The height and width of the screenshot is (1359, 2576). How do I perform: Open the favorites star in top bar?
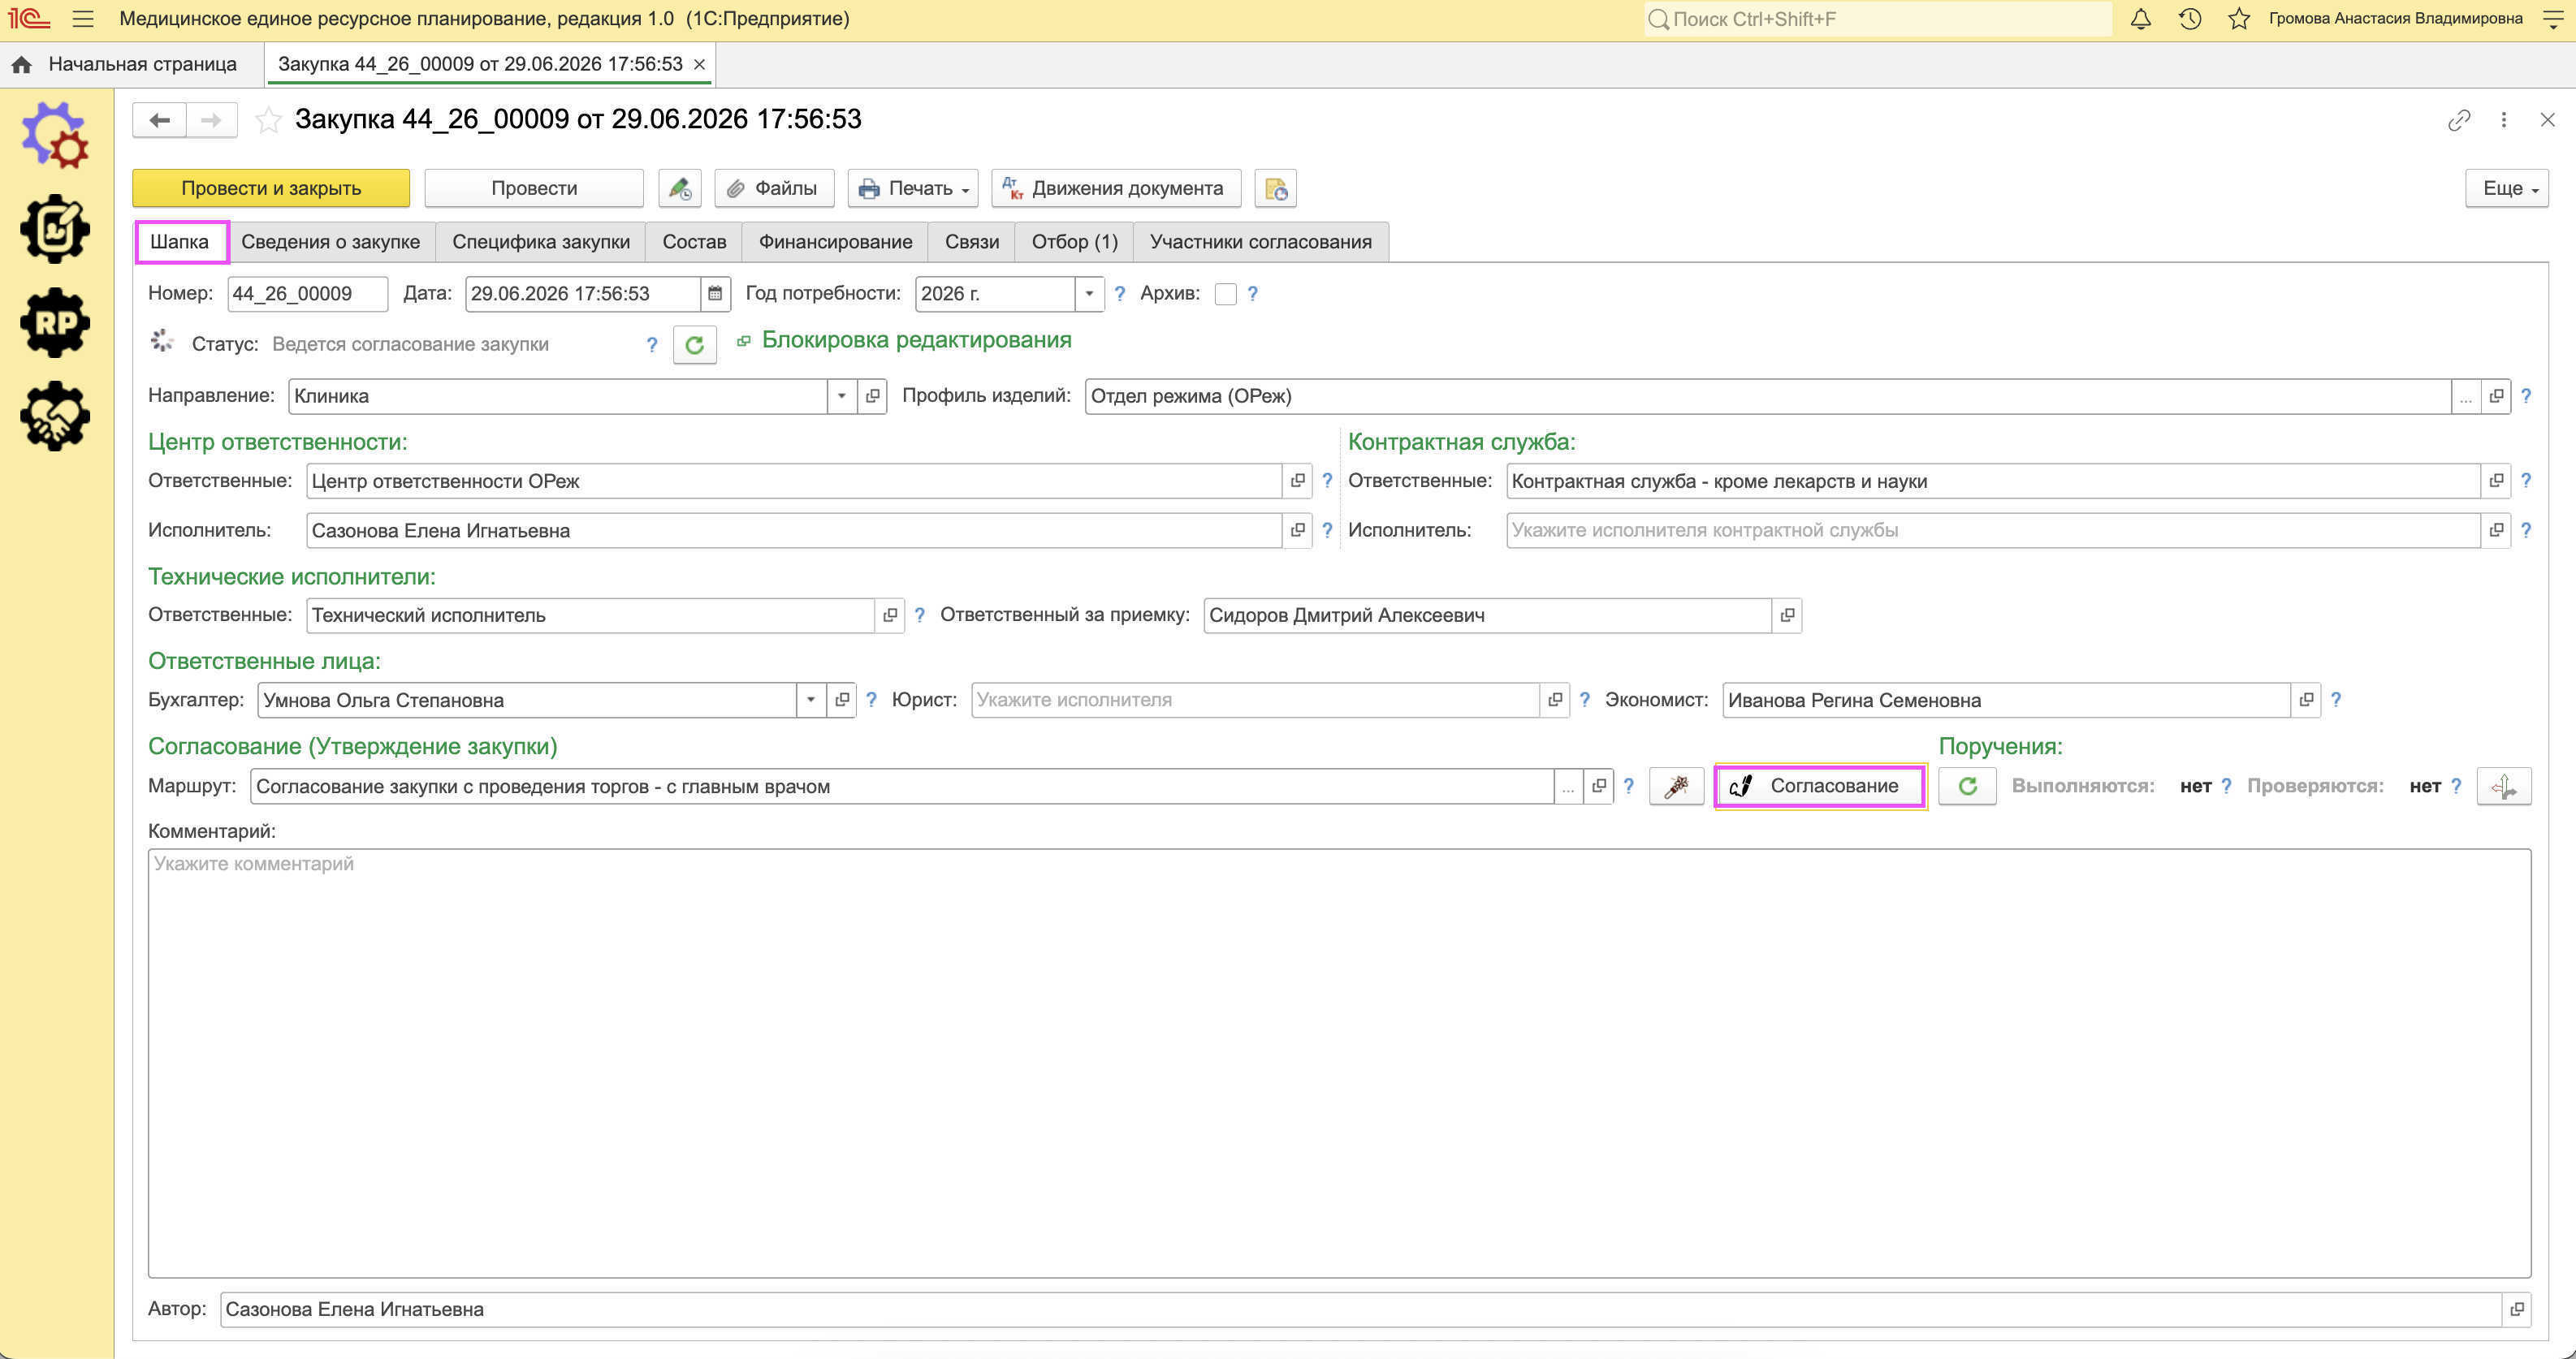(2239, 19)
